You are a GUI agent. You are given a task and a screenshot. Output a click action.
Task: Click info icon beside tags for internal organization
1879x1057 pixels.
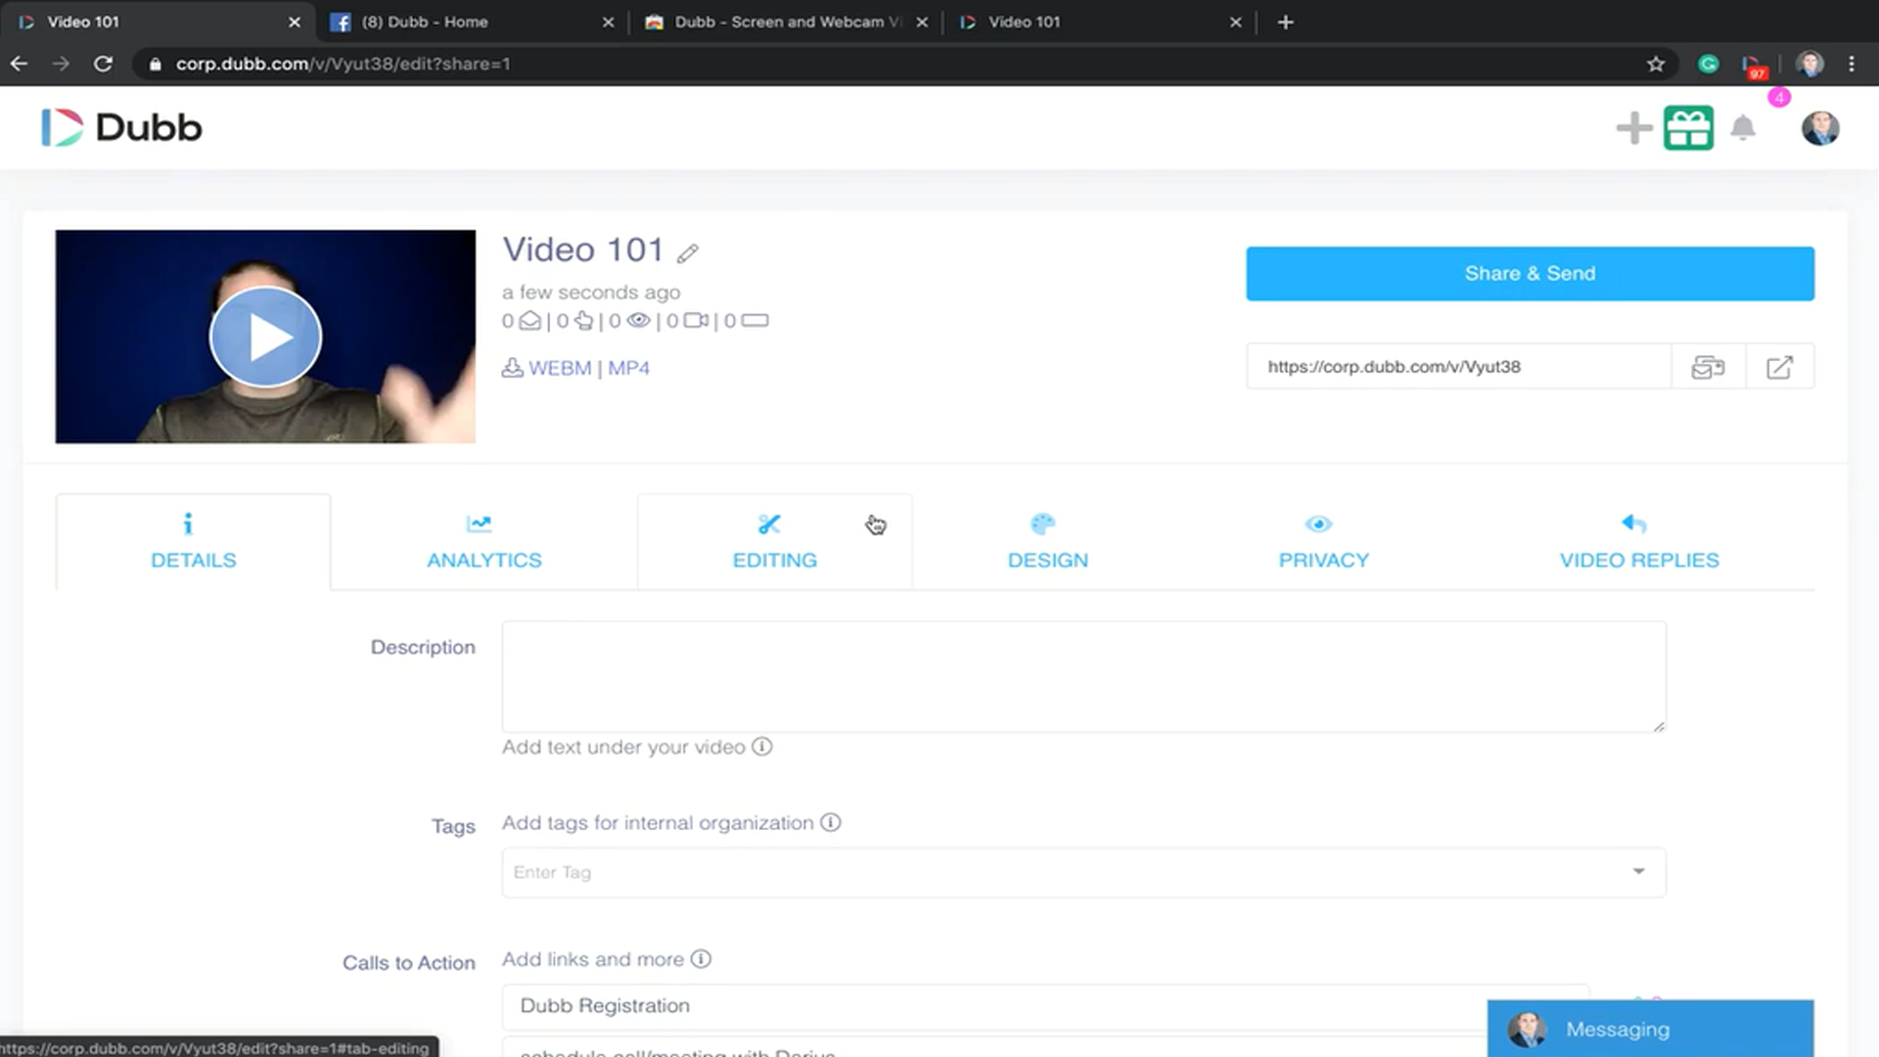pyautogui.click(x=830, y=822)
